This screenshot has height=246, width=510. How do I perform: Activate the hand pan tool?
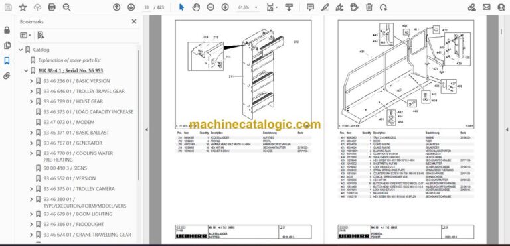pyautogui.click(x=196, y=7)
